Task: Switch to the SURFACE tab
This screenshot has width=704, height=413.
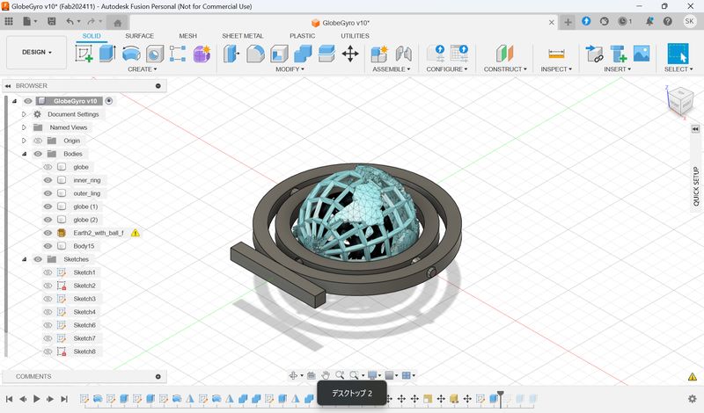Action: (139, 36)
